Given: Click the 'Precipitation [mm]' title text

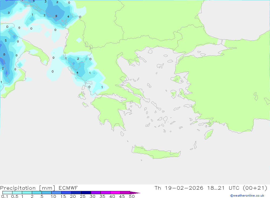Looking at the screenshot, I should pyautogui.click(x=28, y=188).
